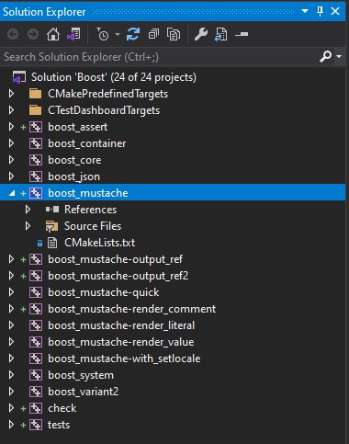
Task: Pin the Solution Explorer with pushpin
Action: [x=320, y=12]
